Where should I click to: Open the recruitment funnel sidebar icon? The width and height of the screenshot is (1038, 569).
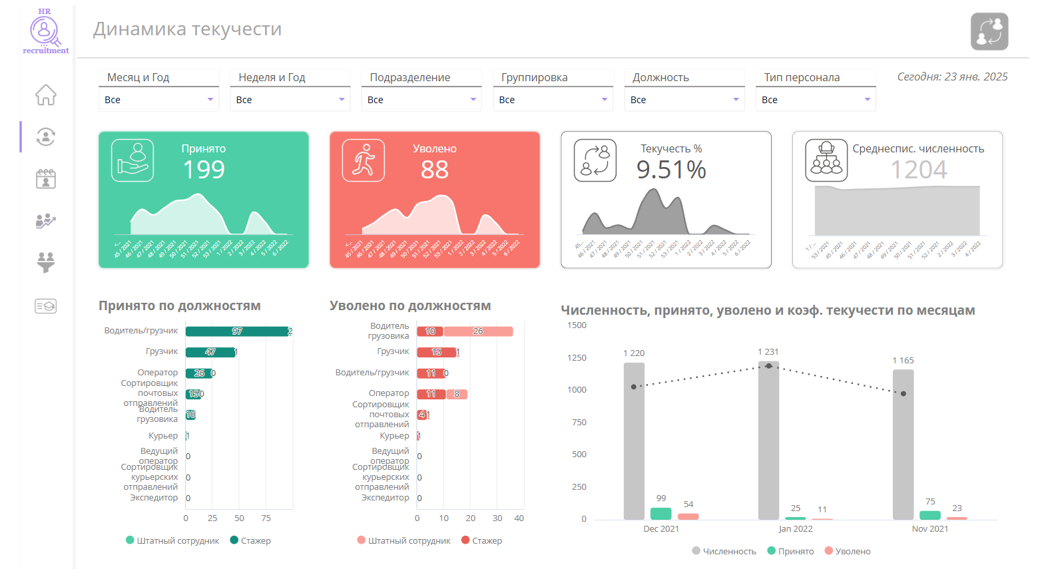point(46,262)
